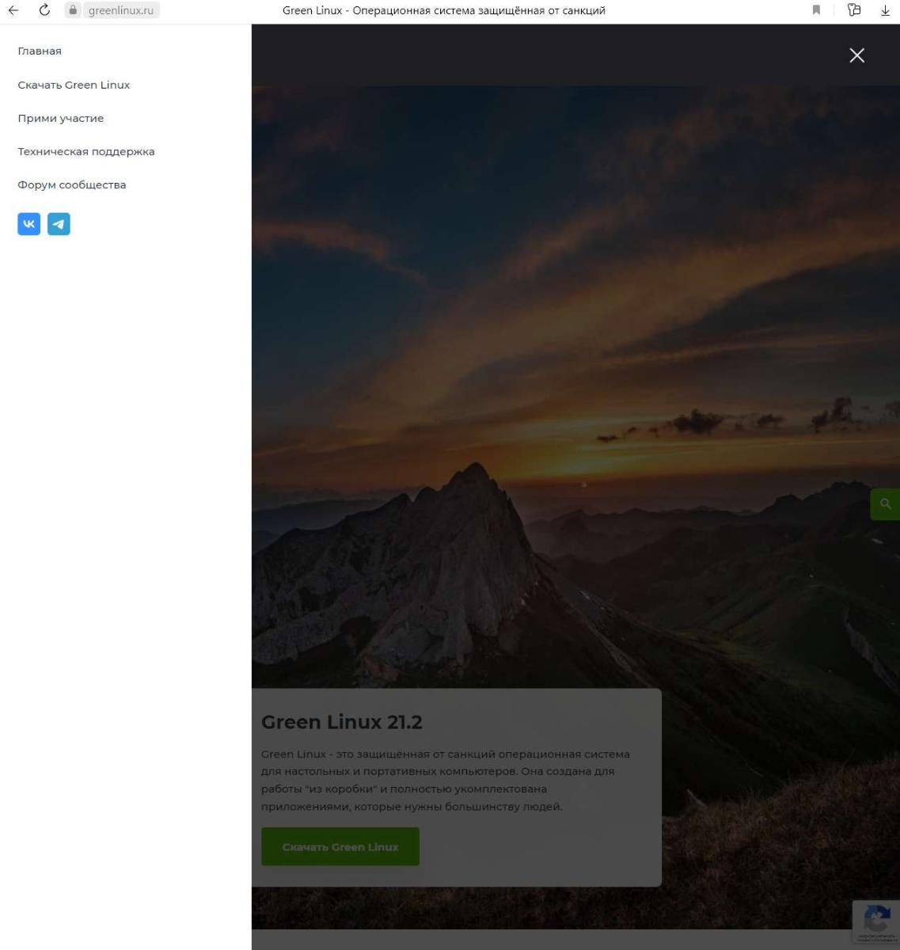Viewport: 900px width, 950px height.
Task: Click the page title in the browser bar
Action: coord(444,10)
